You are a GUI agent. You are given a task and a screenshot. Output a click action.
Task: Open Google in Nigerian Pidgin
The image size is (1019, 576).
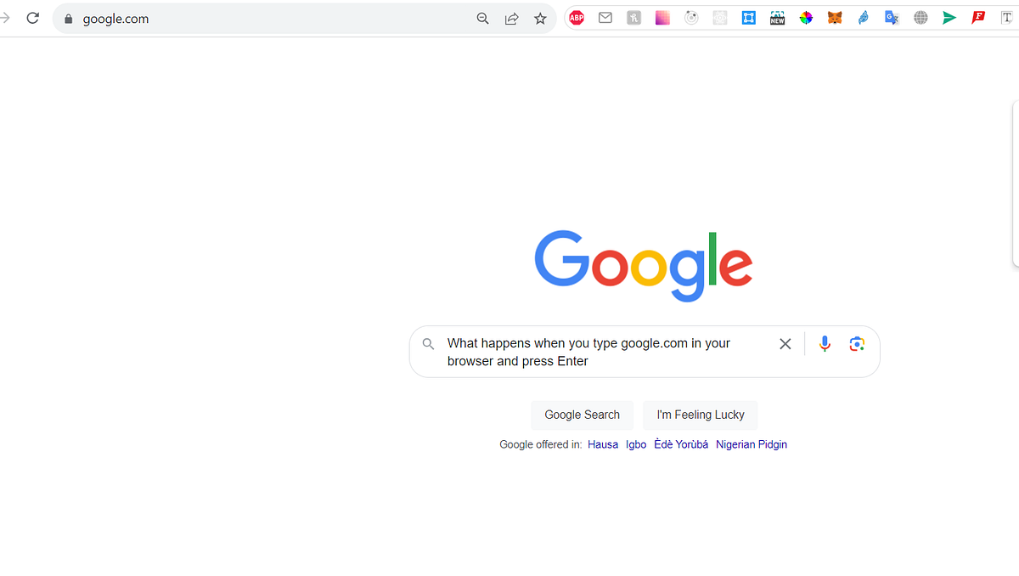click(x=751, y=444)
